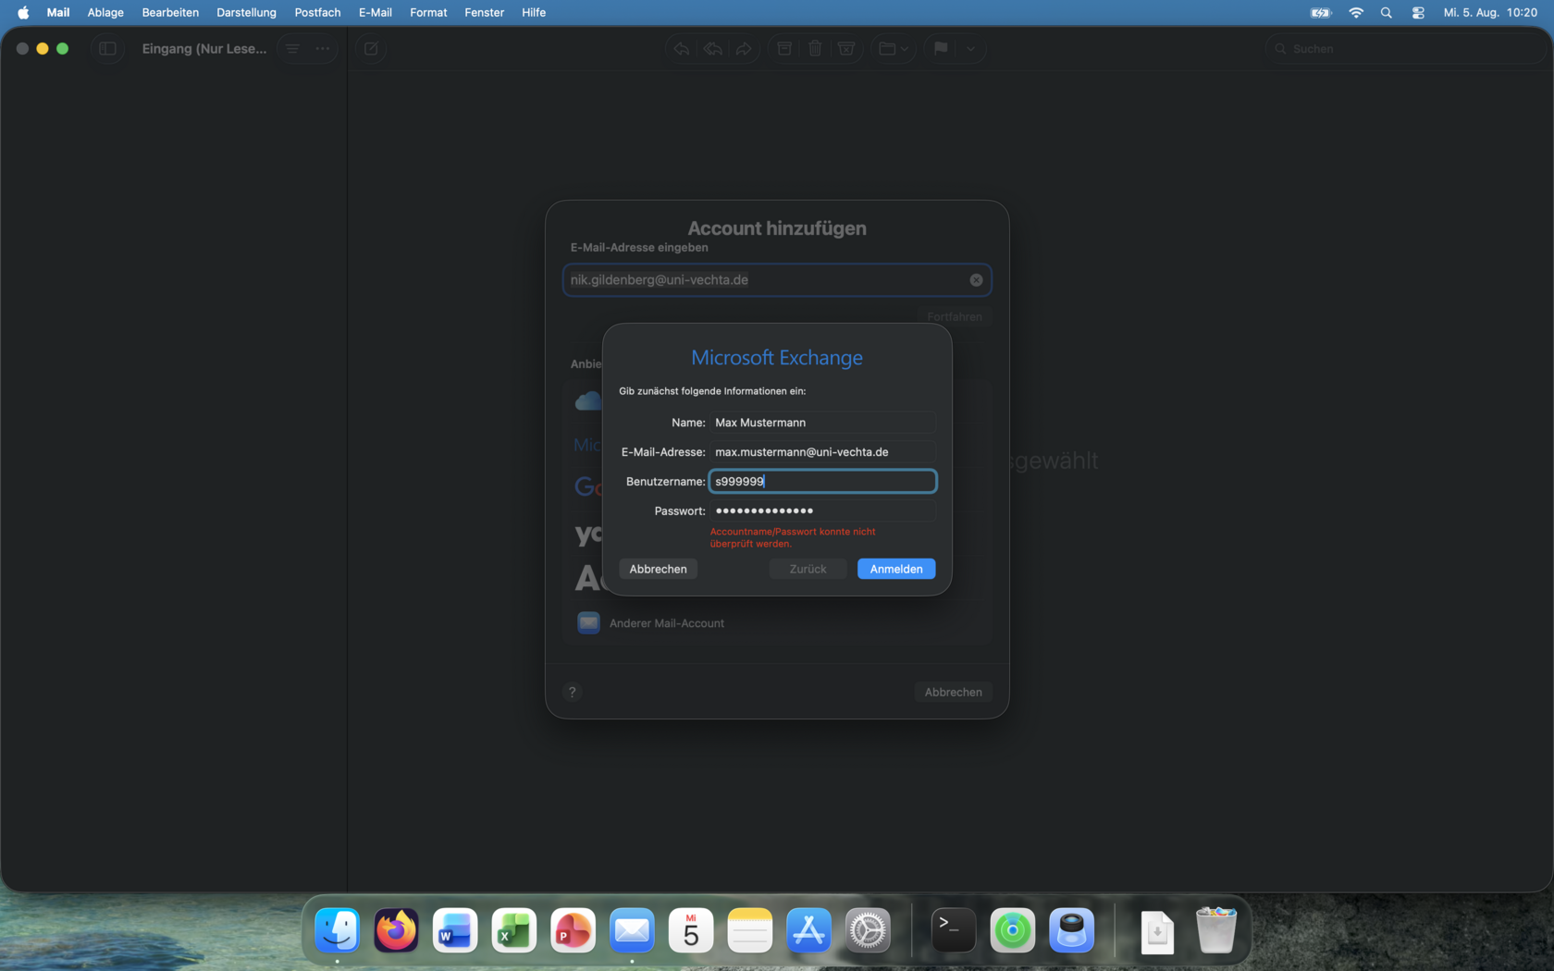Delete message with the toolbar trash icon
Image resolution: width=1554 pixels, height=971 pixels.
point(815,49)
